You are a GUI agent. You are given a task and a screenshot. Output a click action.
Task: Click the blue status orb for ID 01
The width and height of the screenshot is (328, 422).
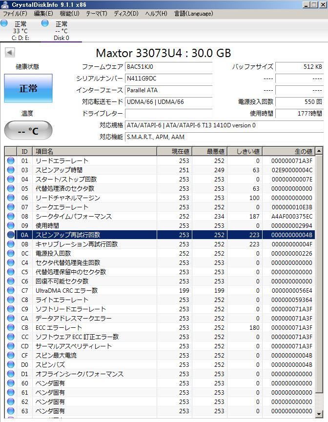tap(11, 161)
